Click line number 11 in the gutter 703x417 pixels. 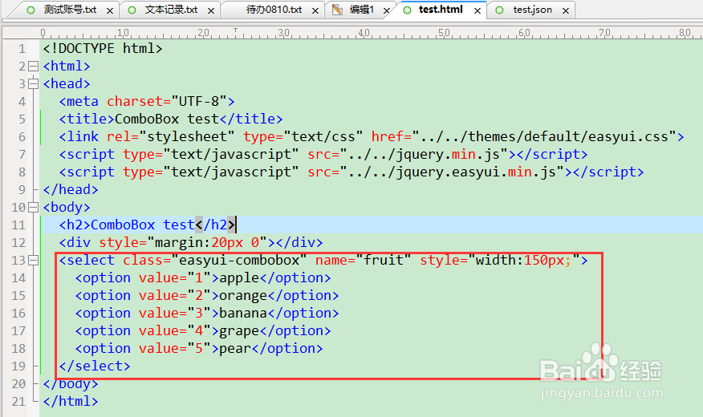[18, 225]
